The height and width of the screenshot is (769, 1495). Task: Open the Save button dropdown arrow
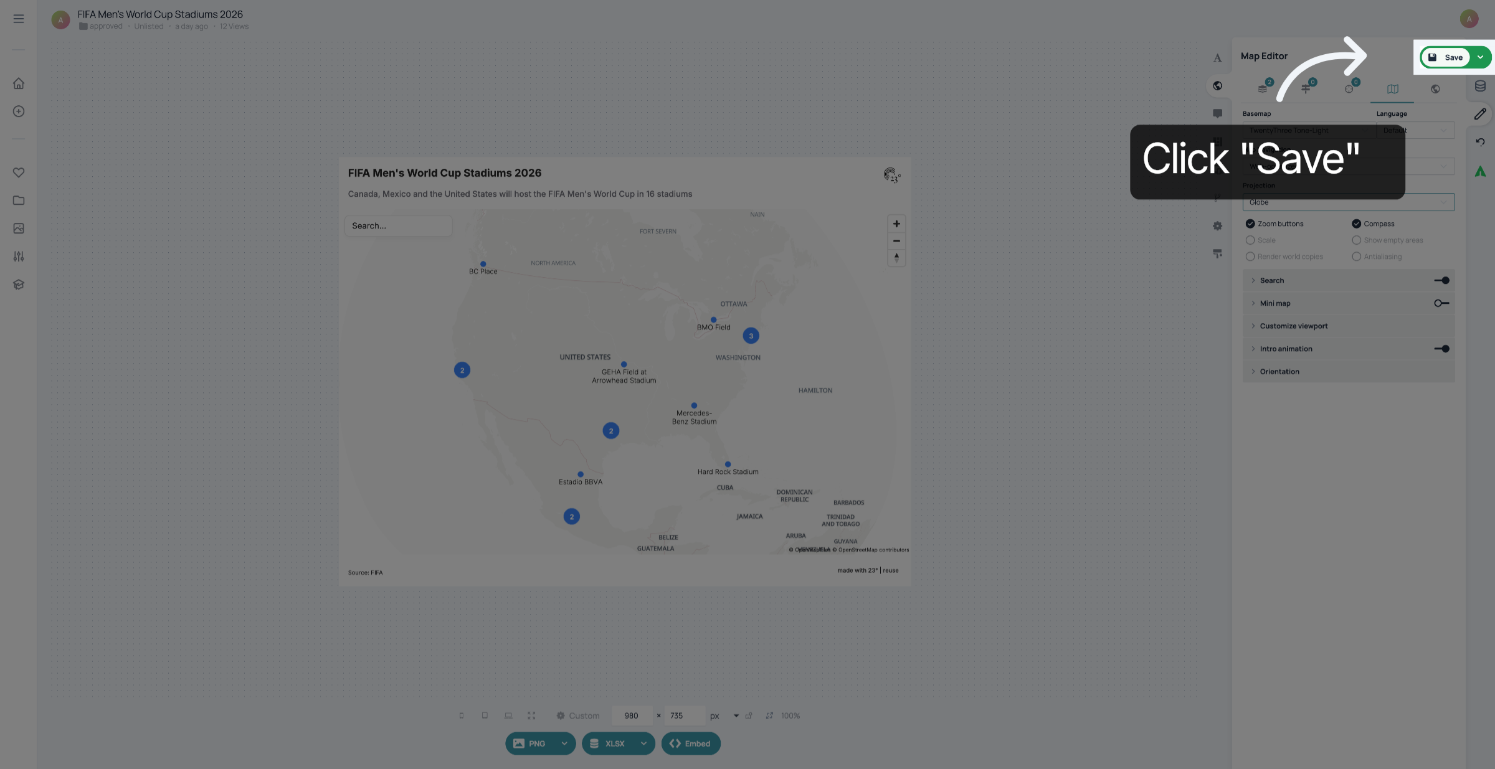[1480, 57]
